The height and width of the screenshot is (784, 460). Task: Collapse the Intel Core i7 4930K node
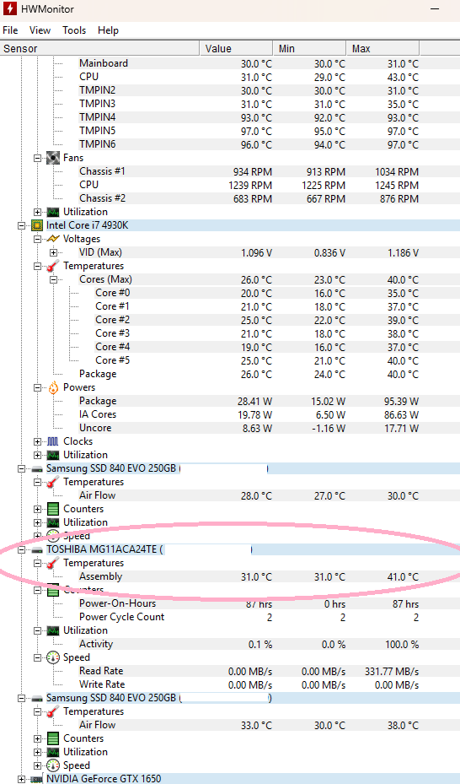pos(21,225)
